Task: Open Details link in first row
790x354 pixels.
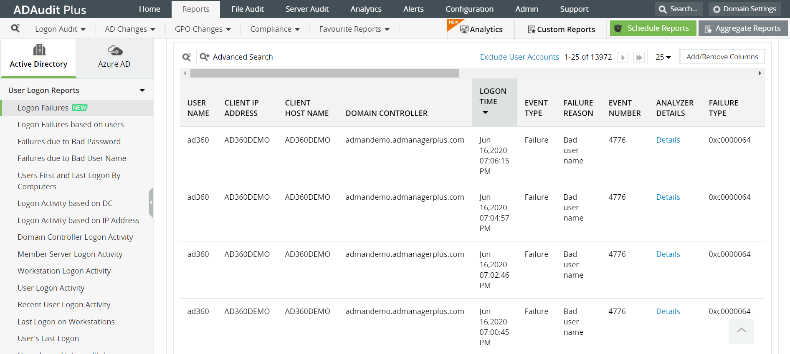Action: 668,140
